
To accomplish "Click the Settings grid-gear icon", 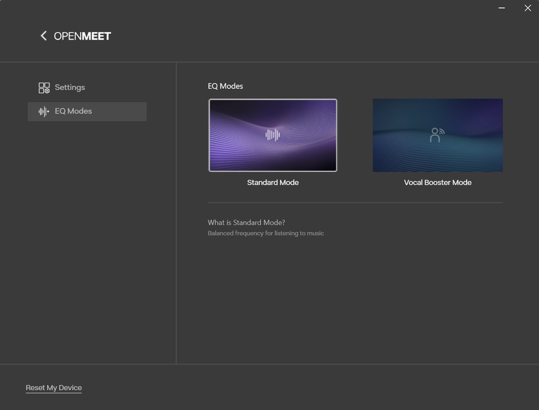I will (x=44, y=87).
